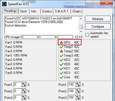
Task: Open the Charts tab
Action: coord(77,11)
